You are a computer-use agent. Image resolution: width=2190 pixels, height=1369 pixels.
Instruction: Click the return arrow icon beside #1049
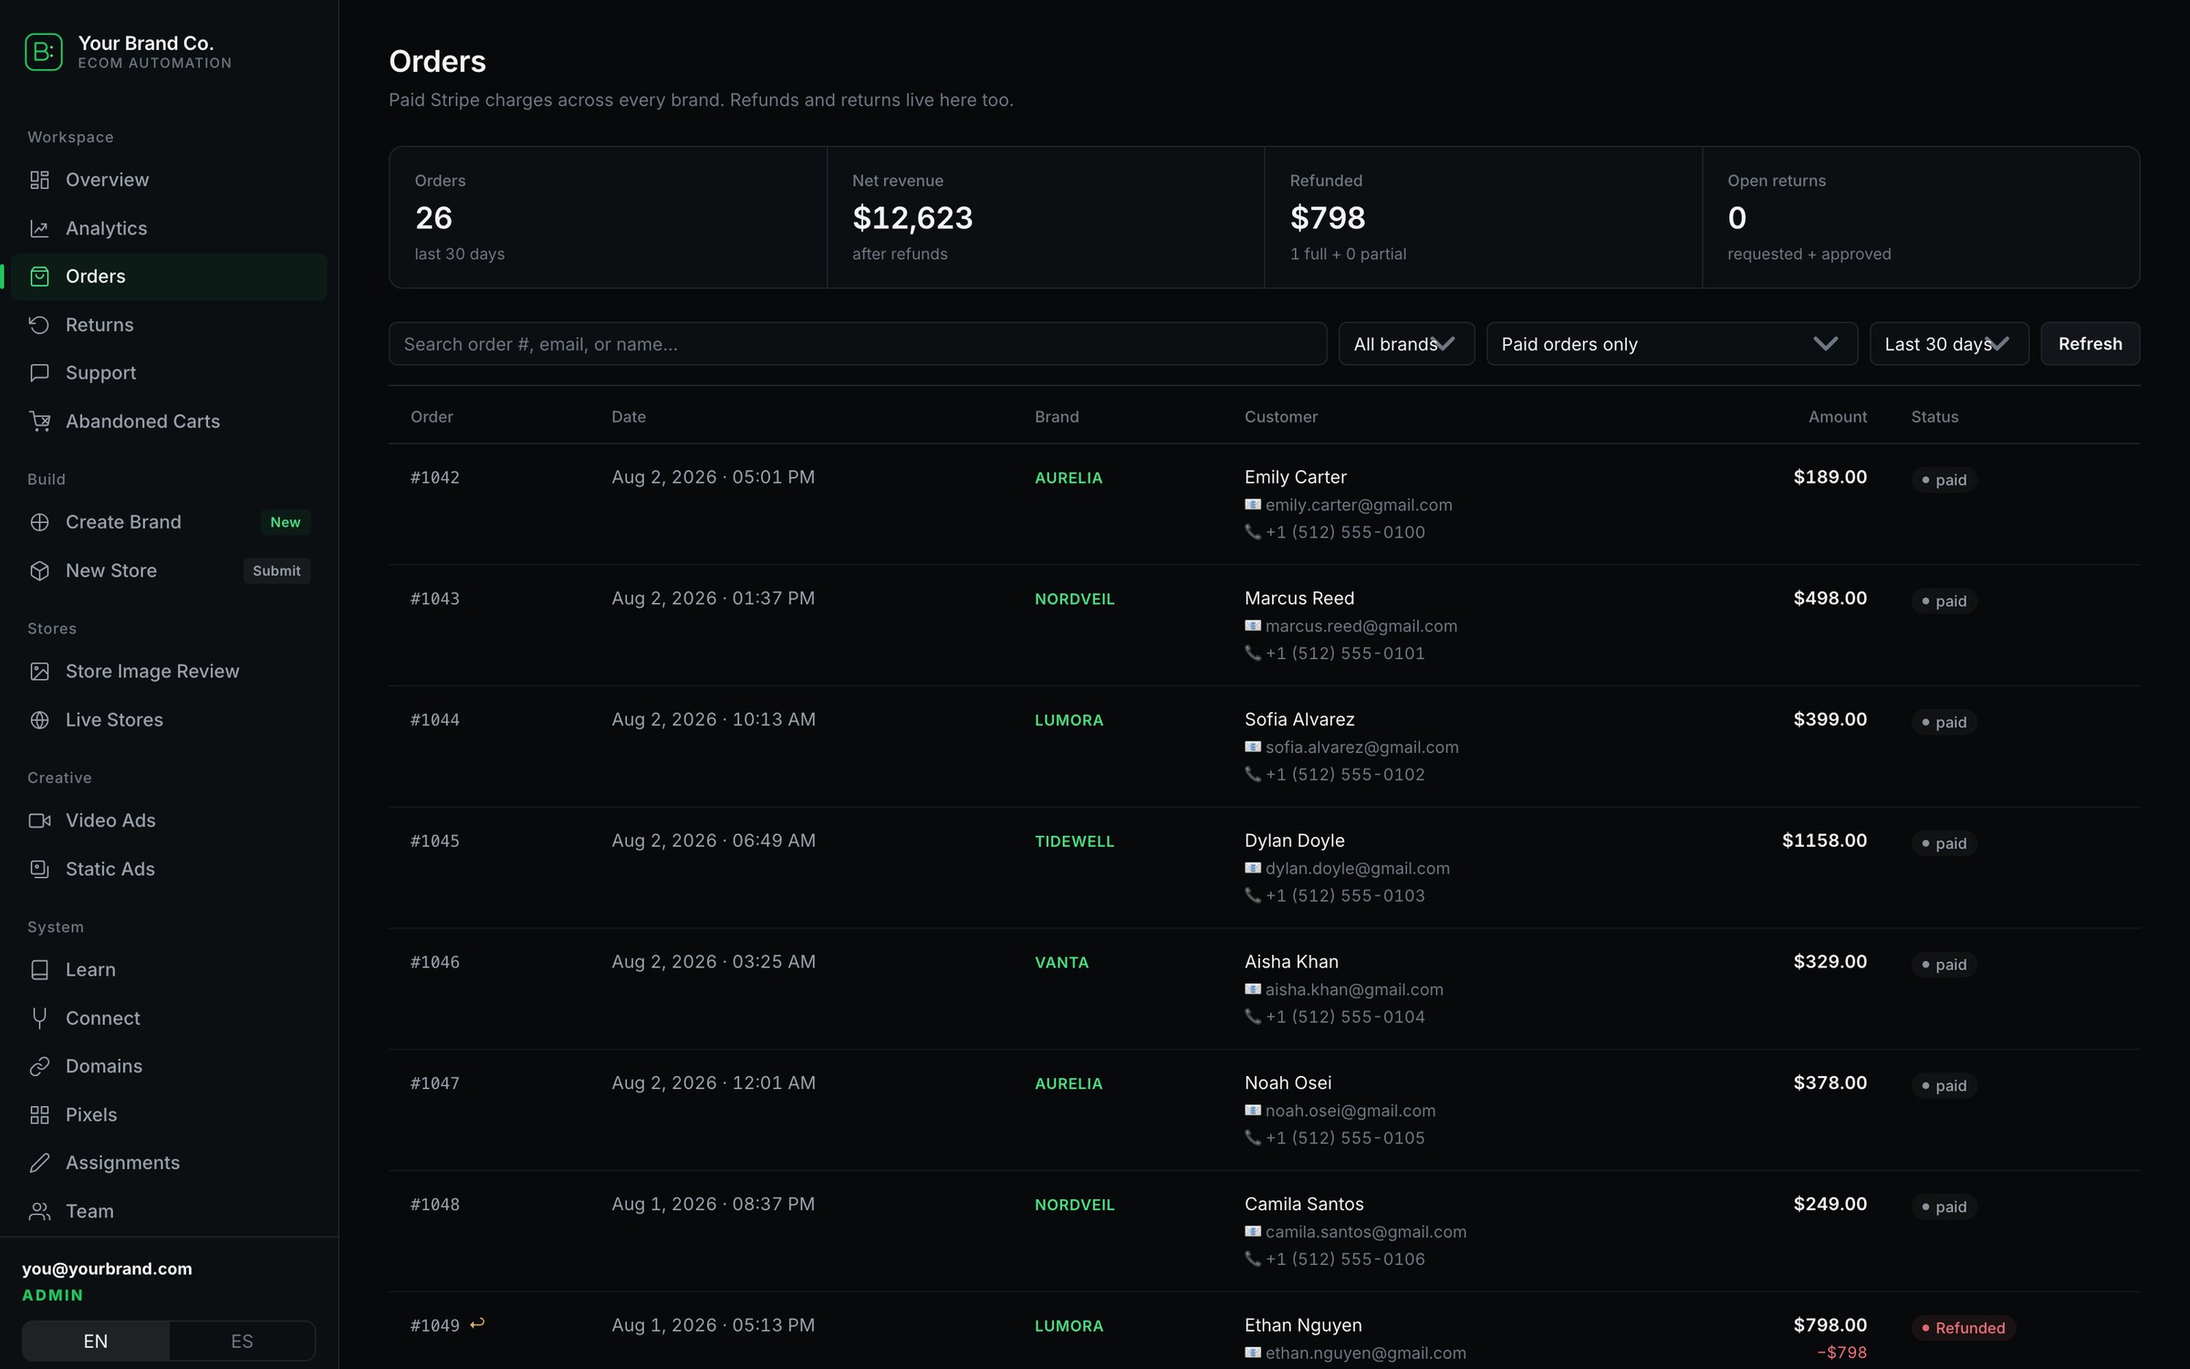(477, 1323)
